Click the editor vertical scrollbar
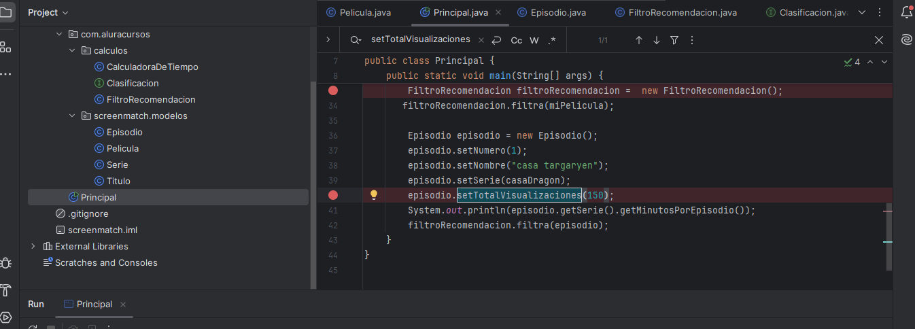915x329 pixels. [x=889, y=237]
